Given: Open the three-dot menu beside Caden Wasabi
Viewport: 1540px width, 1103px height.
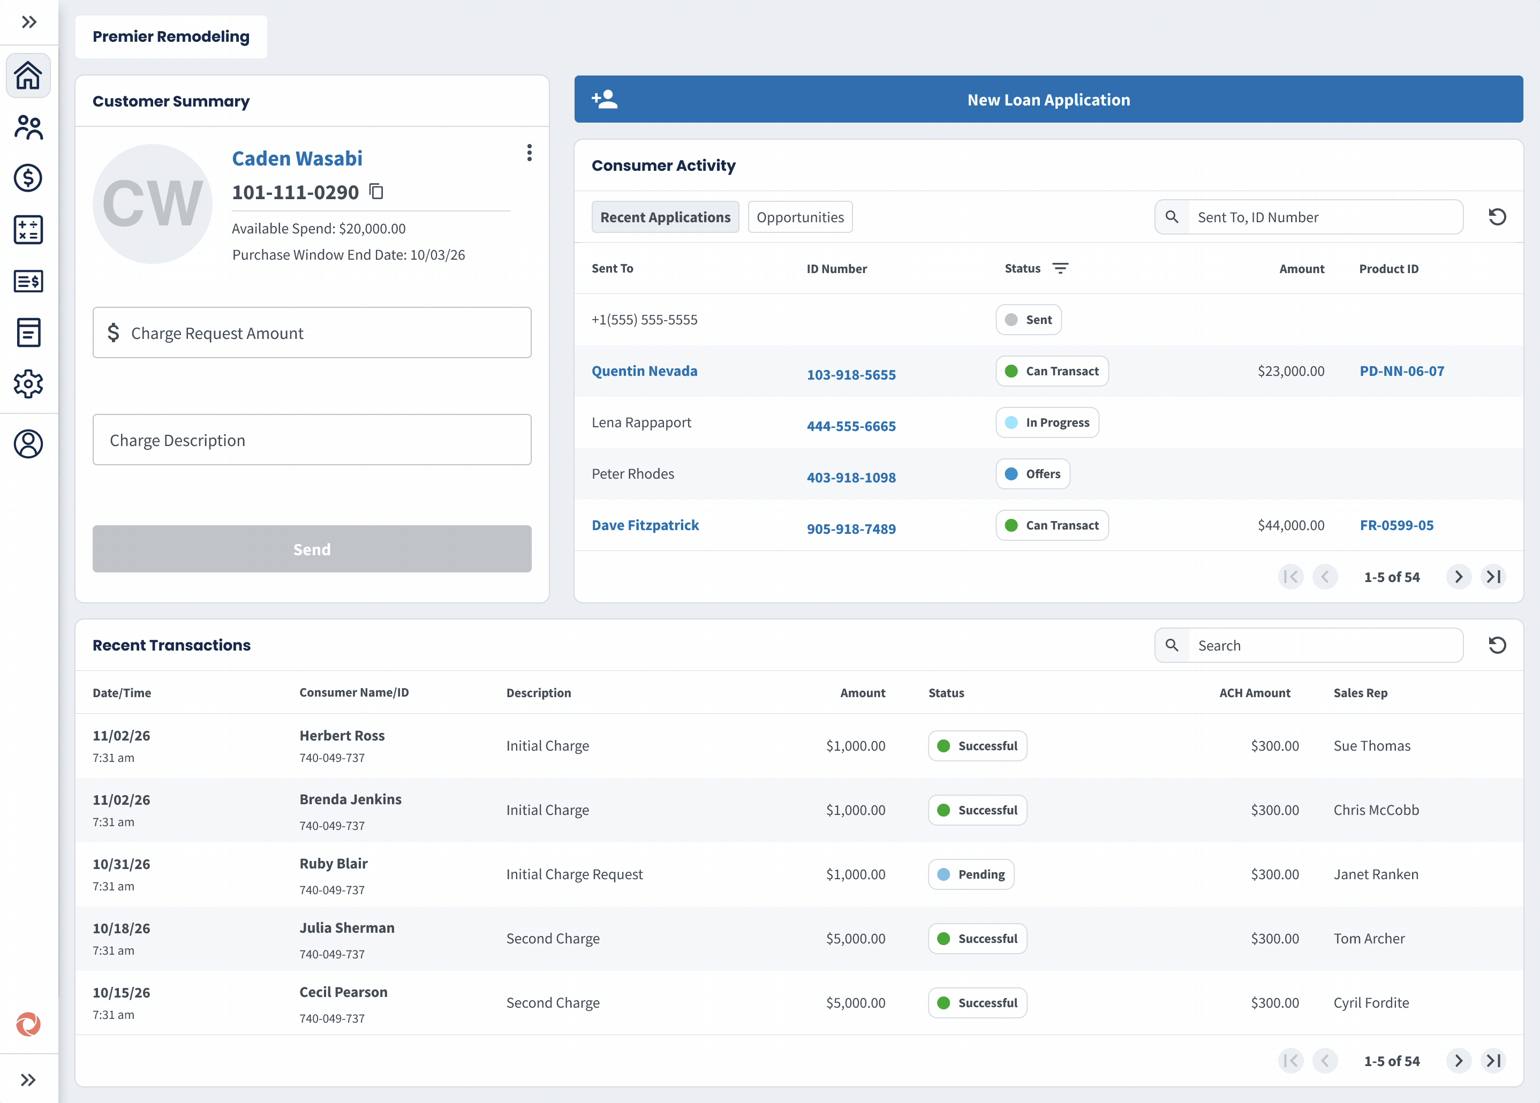Looking at the screenshot, I should (x=529, y=153).
